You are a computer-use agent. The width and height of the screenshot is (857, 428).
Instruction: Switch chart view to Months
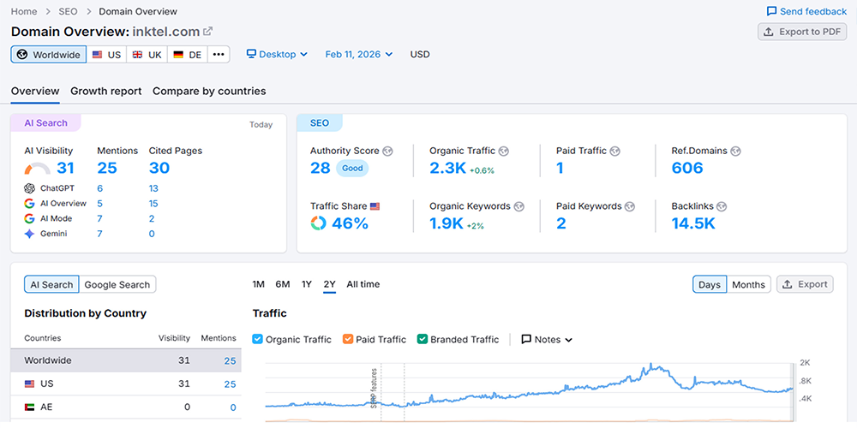point(748,285)
